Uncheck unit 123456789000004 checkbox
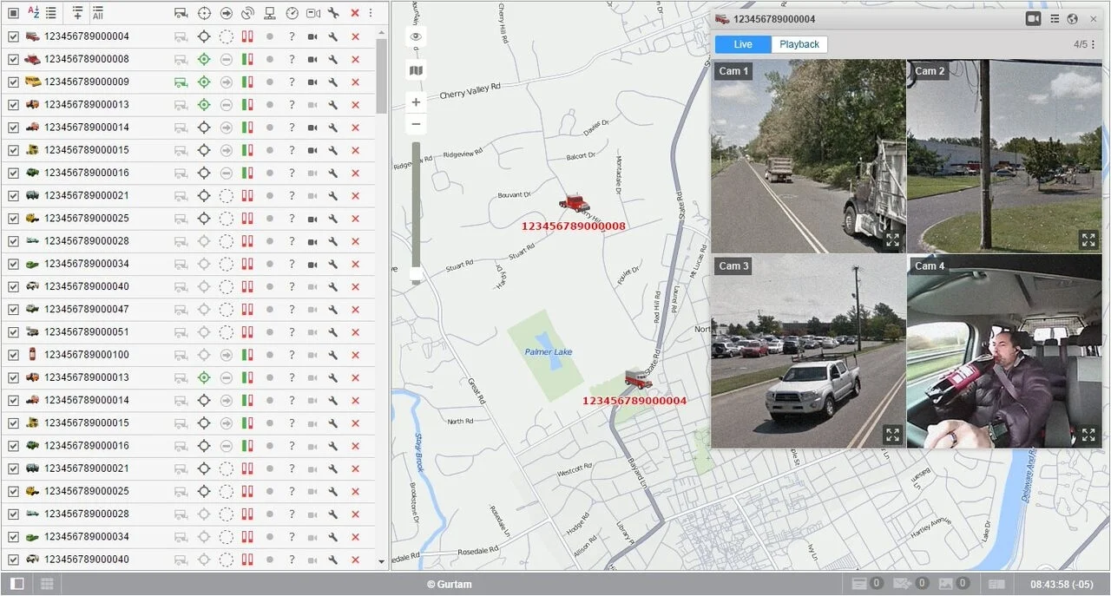Screen dimensions: 1111x596 tap(13, 36)
